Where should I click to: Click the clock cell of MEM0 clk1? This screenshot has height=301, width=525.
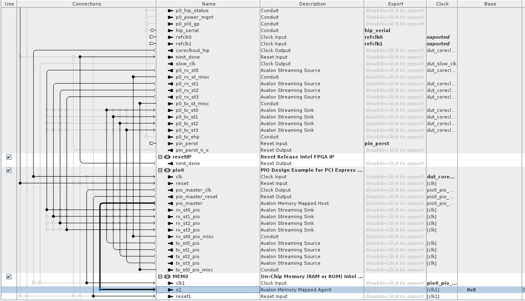click(x=441, y=283)
